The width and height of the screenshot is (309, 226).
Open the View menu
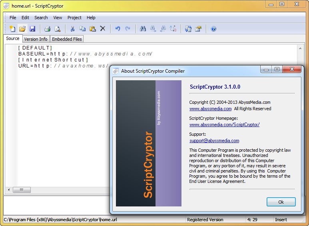click(x=58, y=18)
